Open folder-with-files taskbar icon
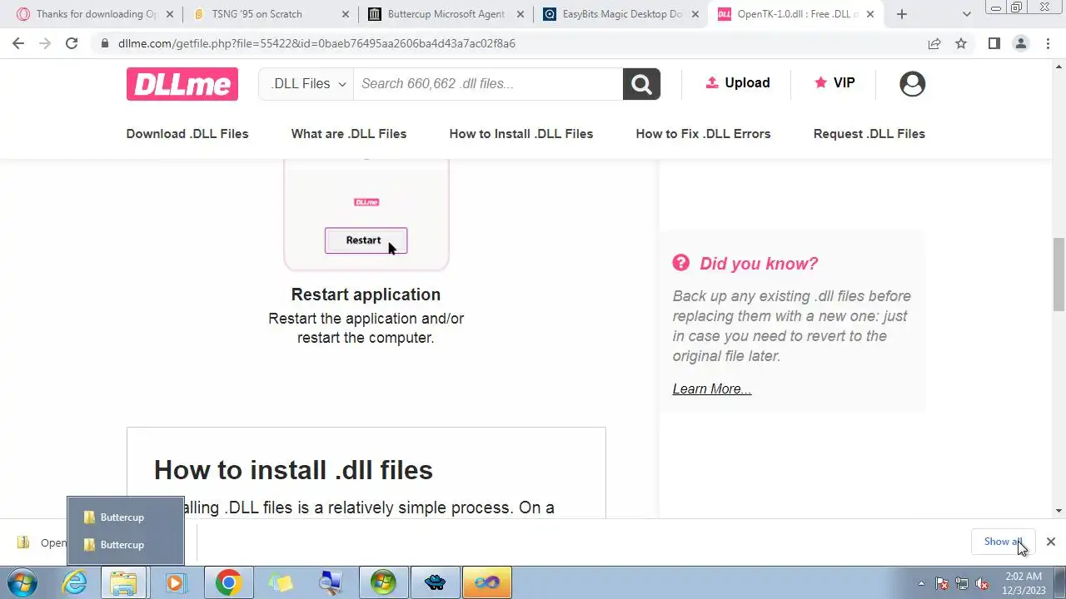 (280, 582)
